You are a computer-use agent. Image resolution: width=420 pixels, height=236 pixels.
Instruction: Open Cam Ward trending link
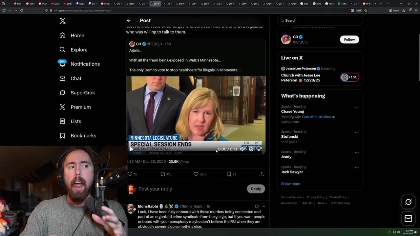pyautogui.click(x=310, y=117)
